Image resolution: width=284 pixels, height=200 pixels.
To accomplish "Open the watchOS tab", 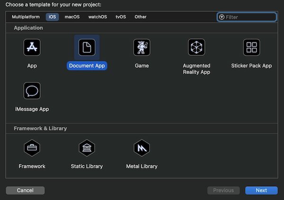I will pos(98,17).
